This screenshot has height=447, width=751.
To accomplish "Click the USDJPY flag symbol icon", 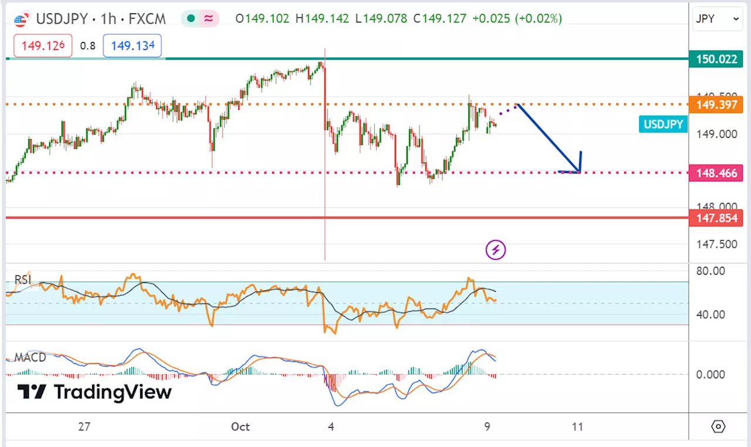I will (x=21, y=19).
